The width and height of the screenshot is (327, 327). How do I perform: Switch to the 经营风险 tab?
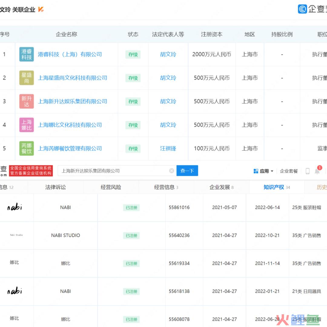[x=111, y=187]
